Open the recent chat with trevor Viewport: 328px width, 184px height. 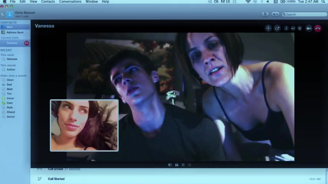click(10, 99)
